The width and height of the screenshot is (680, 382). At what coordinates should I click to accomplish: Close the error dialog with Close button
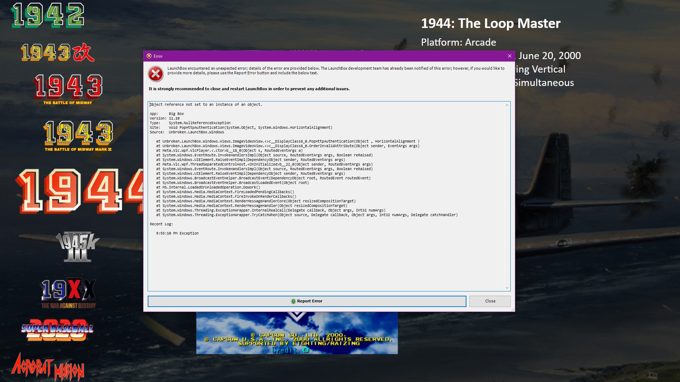pos(490,301)
